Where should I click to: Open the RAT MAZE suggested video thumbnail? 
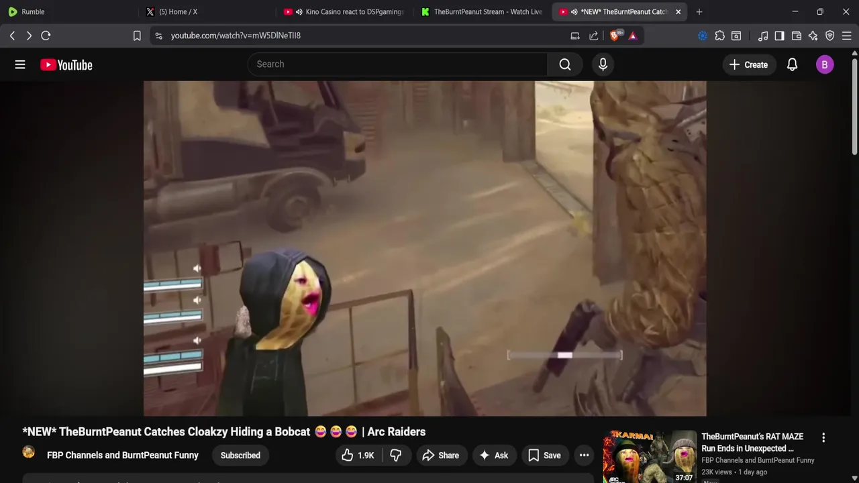click(650, 458)
